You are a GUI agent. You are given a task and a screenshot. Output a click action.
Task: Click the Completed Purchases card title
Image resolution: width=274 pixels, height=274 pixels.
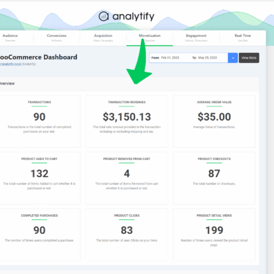point(40,215)
